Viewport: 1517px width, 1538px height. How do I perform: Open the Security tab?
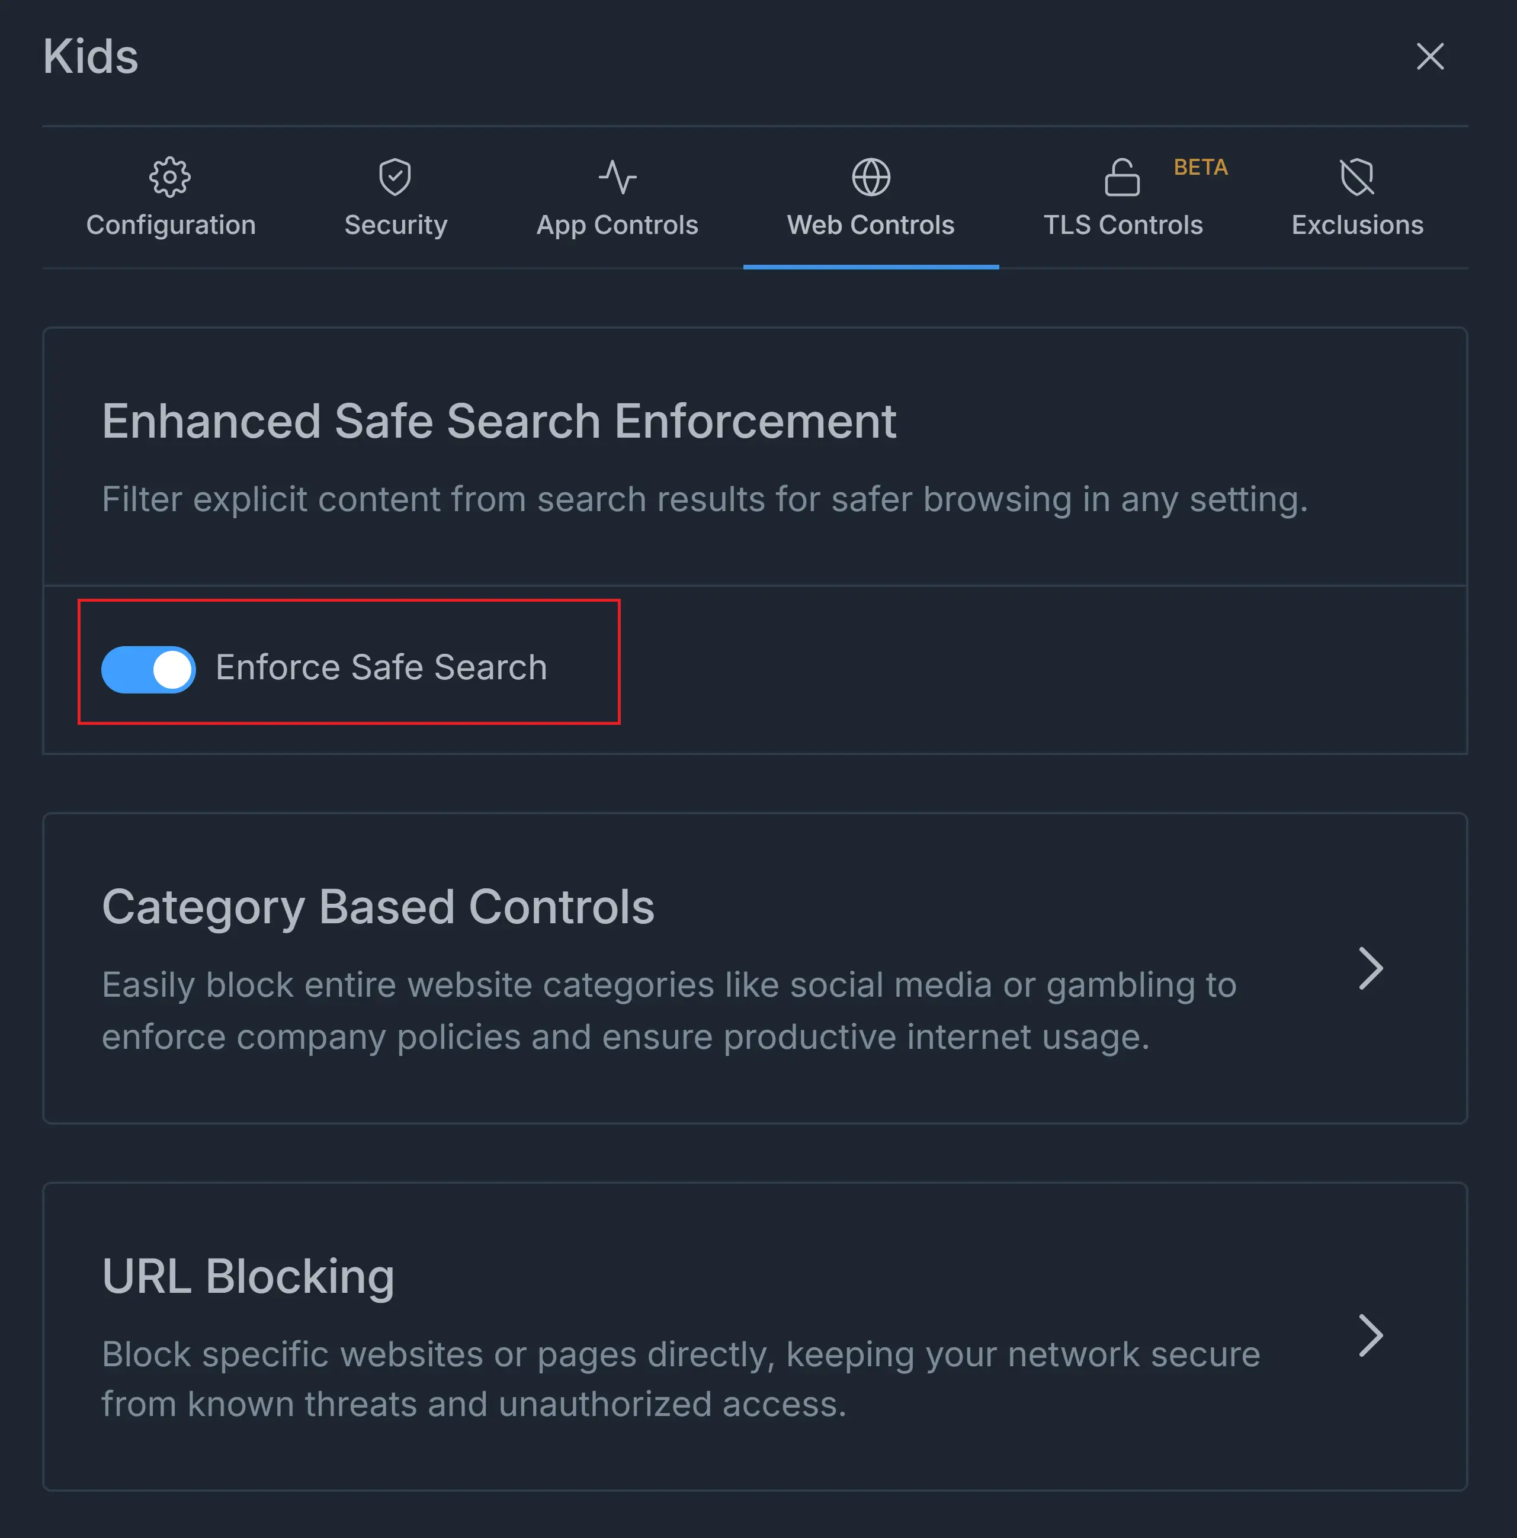coord(396,224)
